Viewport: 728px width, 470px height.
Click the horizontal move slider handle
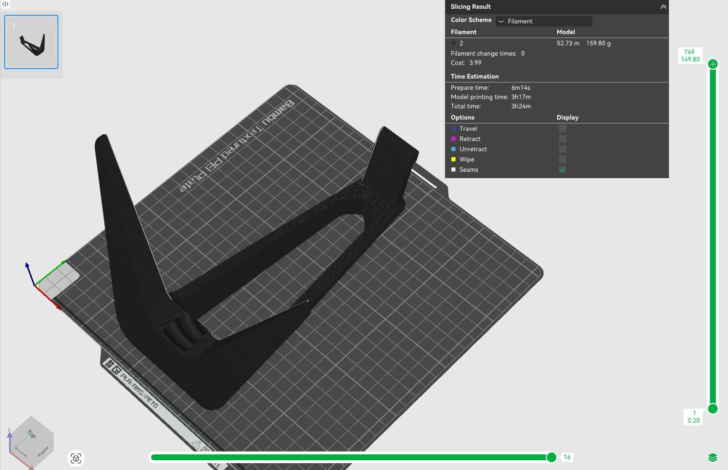coord(551,457)
